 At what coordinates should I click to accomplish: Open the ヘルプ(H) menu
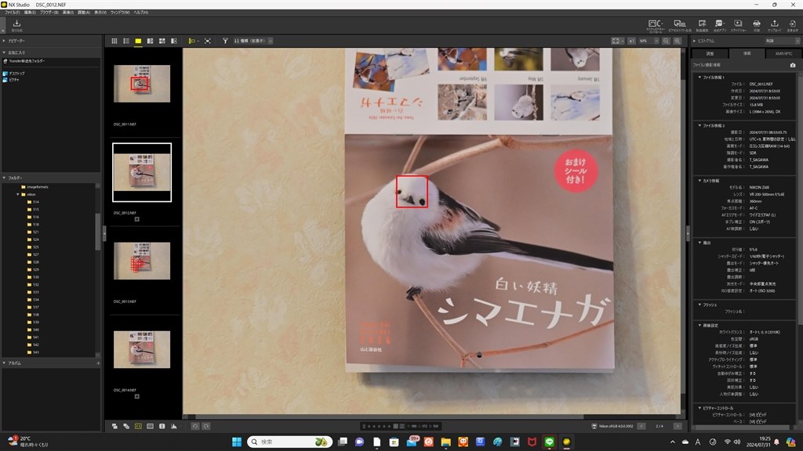click(x=141, y=13)
